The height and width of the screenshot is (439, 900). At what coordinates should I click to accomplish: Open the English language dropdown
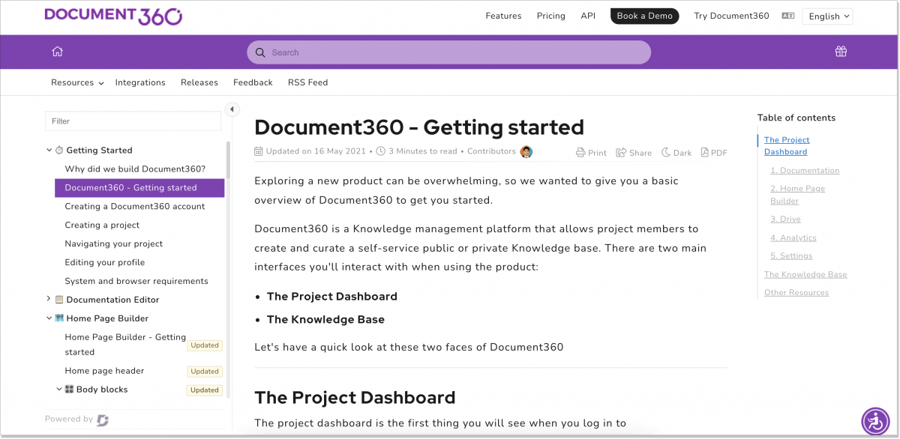pos(827,16)
